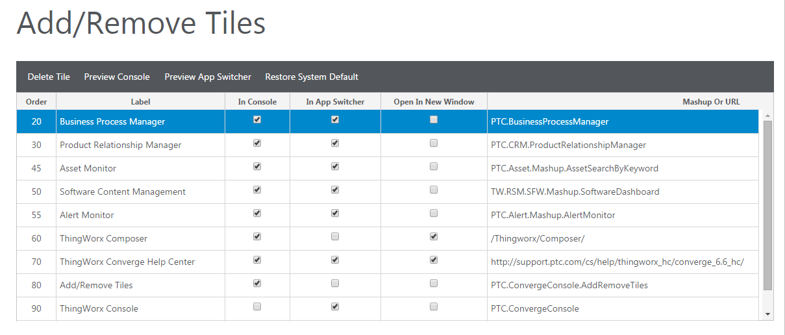Image resolution: width=785 pixels, height=335 pixels.
Task: Toggle In Console for ThingWorx Converge Help Center
Action: point(257,260)
